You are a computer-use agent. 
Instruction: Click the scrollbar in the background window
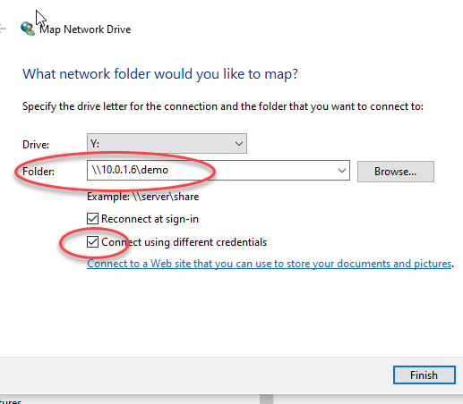267,400
